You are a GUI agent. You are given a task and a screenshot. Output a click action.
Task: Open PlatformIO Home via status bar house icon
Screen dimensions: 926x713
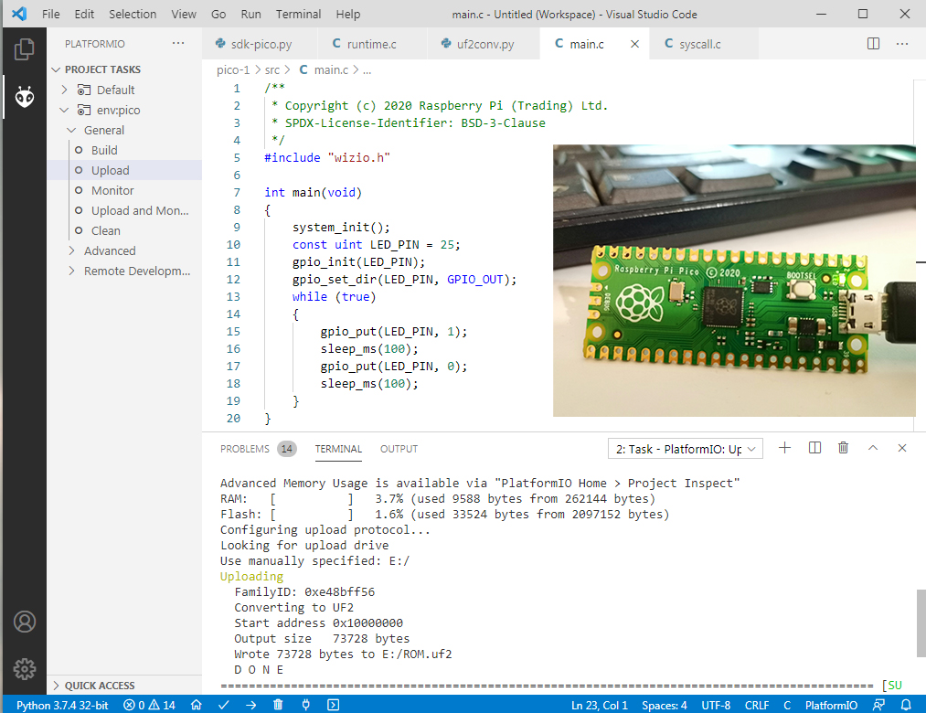point(196,705)
